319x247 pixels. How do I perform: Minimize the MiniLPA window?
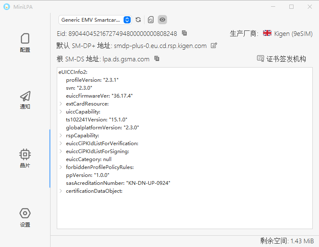pos(273,7)
